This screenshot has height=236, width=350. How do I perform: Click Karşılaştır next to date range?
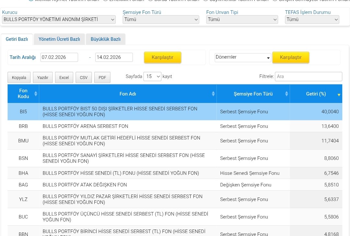[x=162, y=57]
